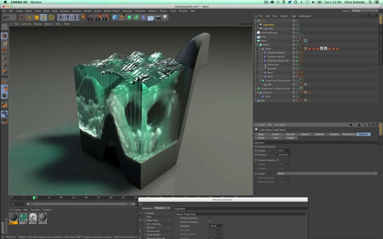The image size is (383, 239).
Task: Toggle Surface Caustics in Render Settings
Action: pos(210,218)
